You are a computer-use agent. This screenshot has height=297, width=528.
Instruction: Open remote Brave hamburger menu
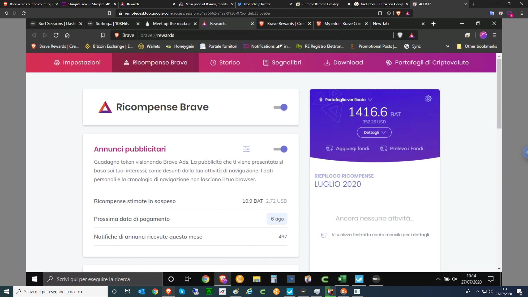[x=494, y=35]
